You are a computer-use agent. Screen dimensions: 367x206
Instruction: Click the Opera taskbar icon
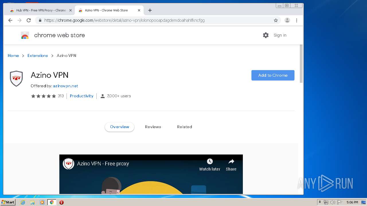coord(61,202)
